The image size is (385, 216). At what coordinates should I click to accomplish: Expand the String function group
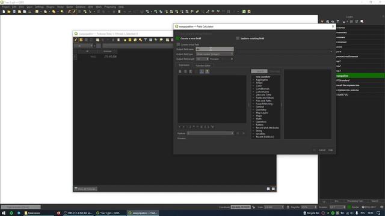tap(253, 131)
